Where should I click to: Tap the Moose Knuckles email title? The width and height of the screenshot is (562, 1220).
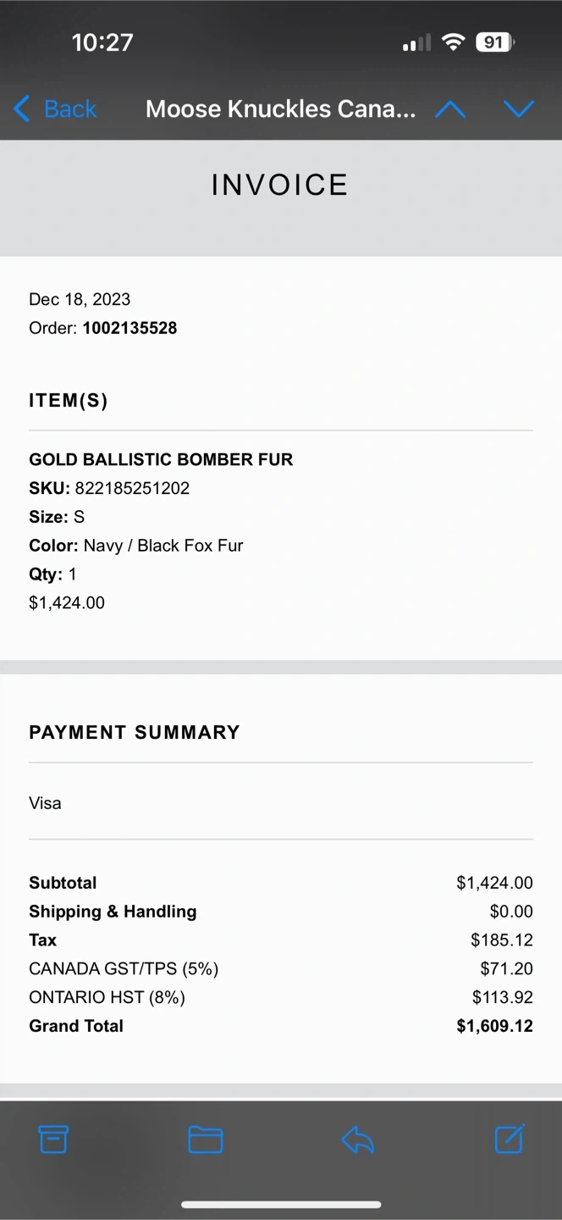click(x=280, y=109)
